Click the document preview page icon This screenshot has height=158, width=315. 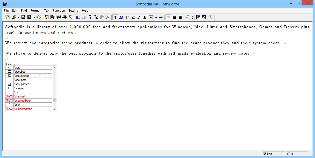pos(53,17)
